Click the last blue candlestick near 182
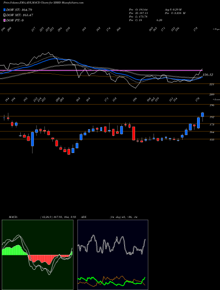The image size is (220, 290). point(202,115)
